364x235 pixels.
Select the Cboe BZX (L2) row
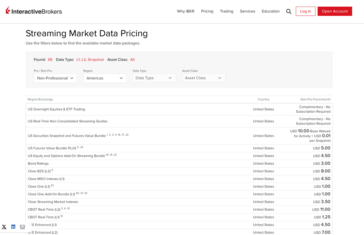click(x=179, y=171)
